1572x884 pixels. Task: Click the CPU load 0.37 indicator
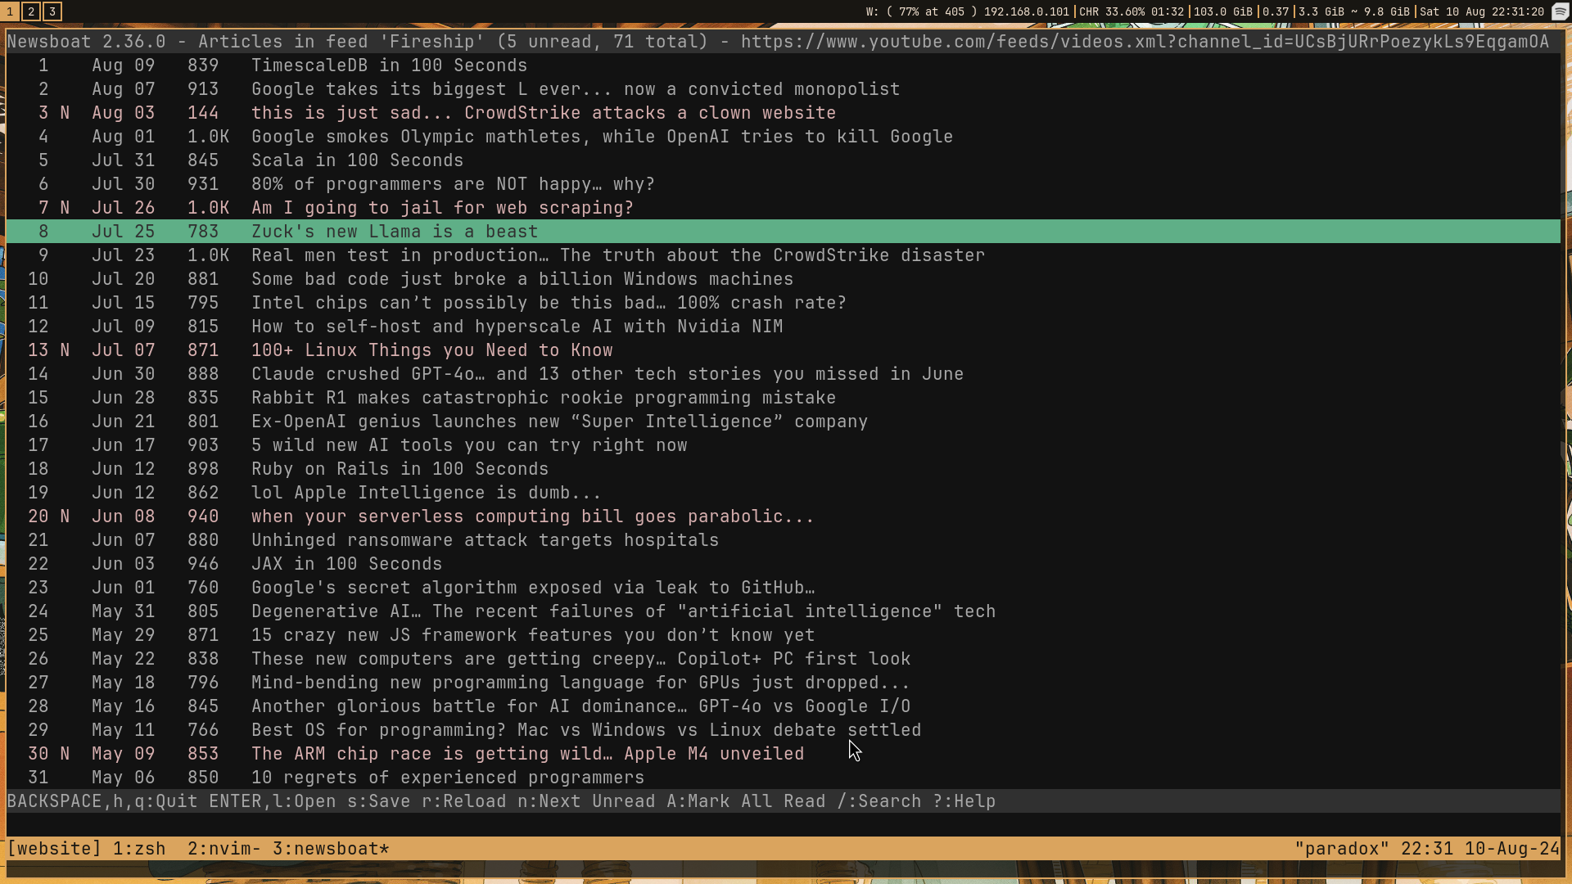pos(1276,11)
